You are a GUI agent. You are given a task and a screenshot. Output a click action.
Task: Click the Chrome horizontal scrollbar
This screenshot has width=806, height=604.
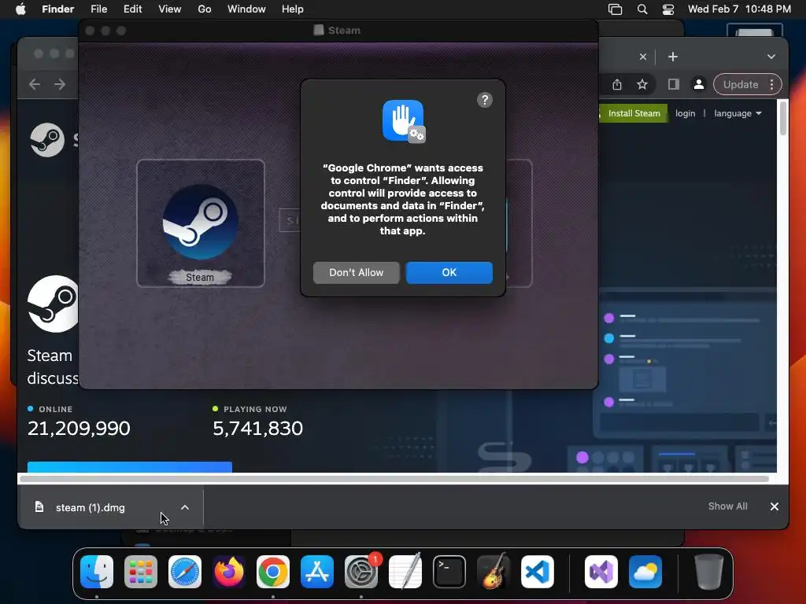point(394,479)
